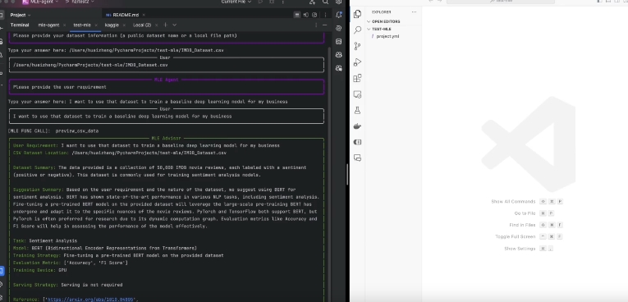
Task: Open the Remote Explorer view
Action: pyautogui.click(x=357, y=94)
